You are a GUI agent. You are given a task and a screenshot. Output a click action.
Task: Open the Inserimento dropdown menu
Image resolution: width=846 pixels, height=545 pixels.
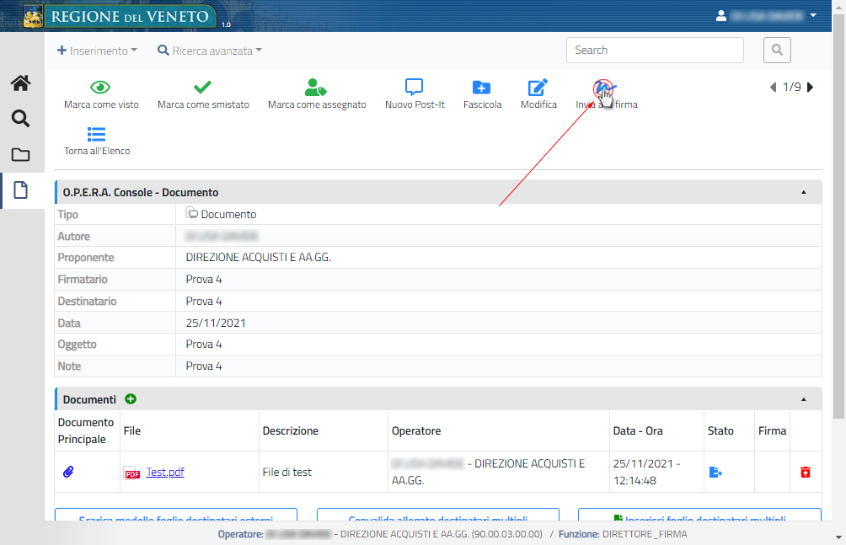97,51
